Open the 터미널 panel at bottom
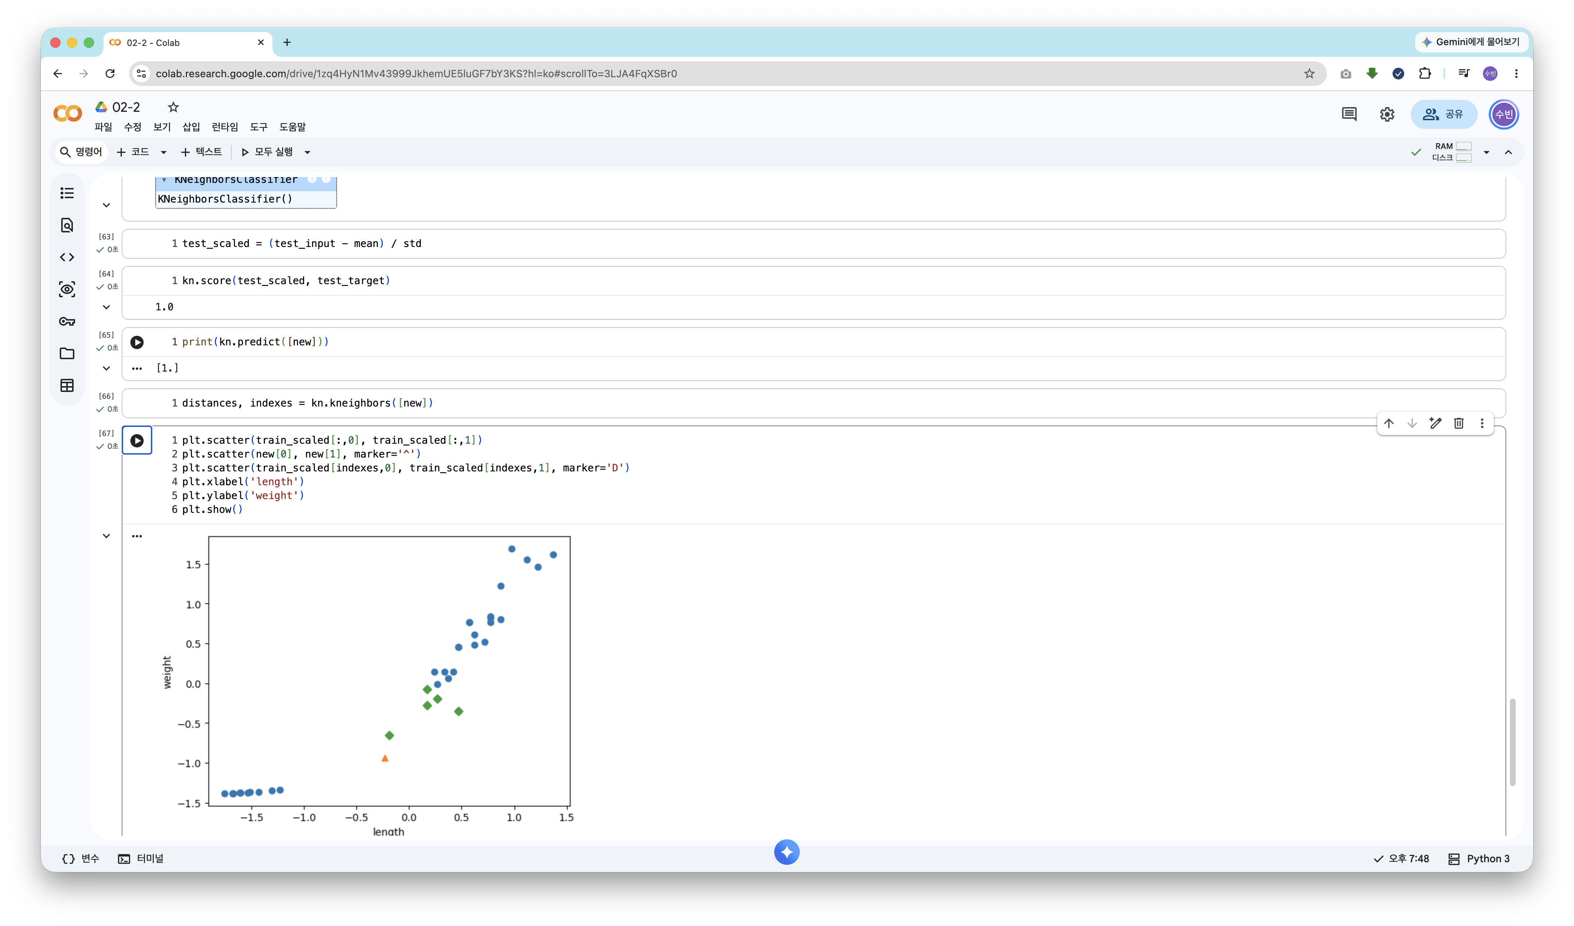This screenshot has width=1574, height=926. click(x=141, y=859)
